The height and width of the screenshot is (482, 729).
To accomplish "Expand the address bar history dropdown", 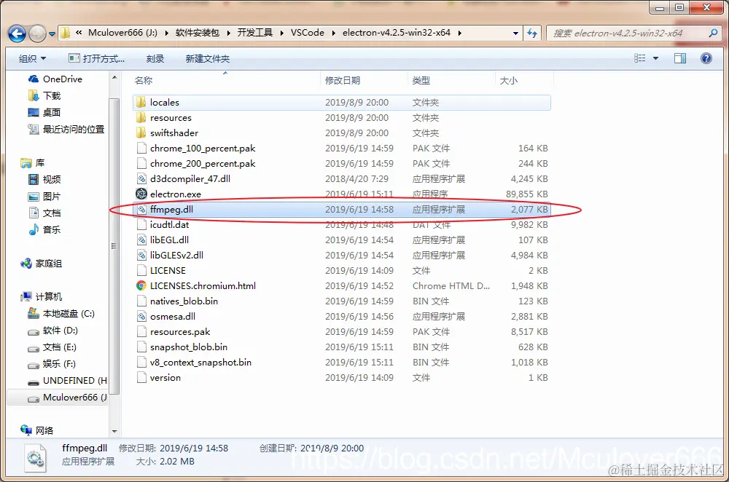I will pyautogui.click(x=515, y=33).
